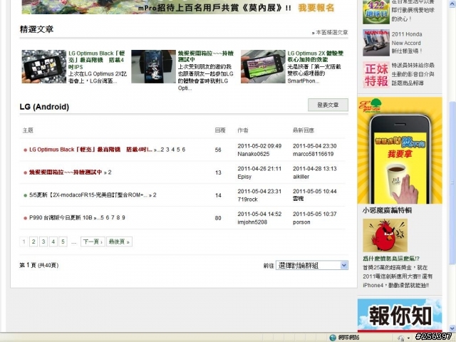Open author Episy's profile
456x342 pixels.
pos(244,177)
